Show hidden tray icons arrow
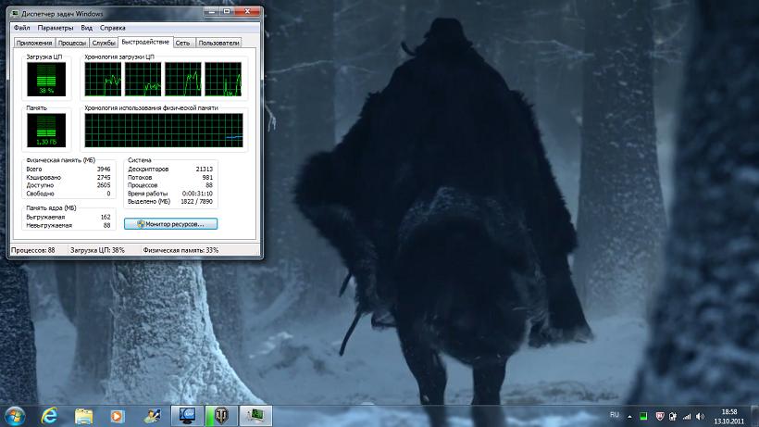 (630, 414)
